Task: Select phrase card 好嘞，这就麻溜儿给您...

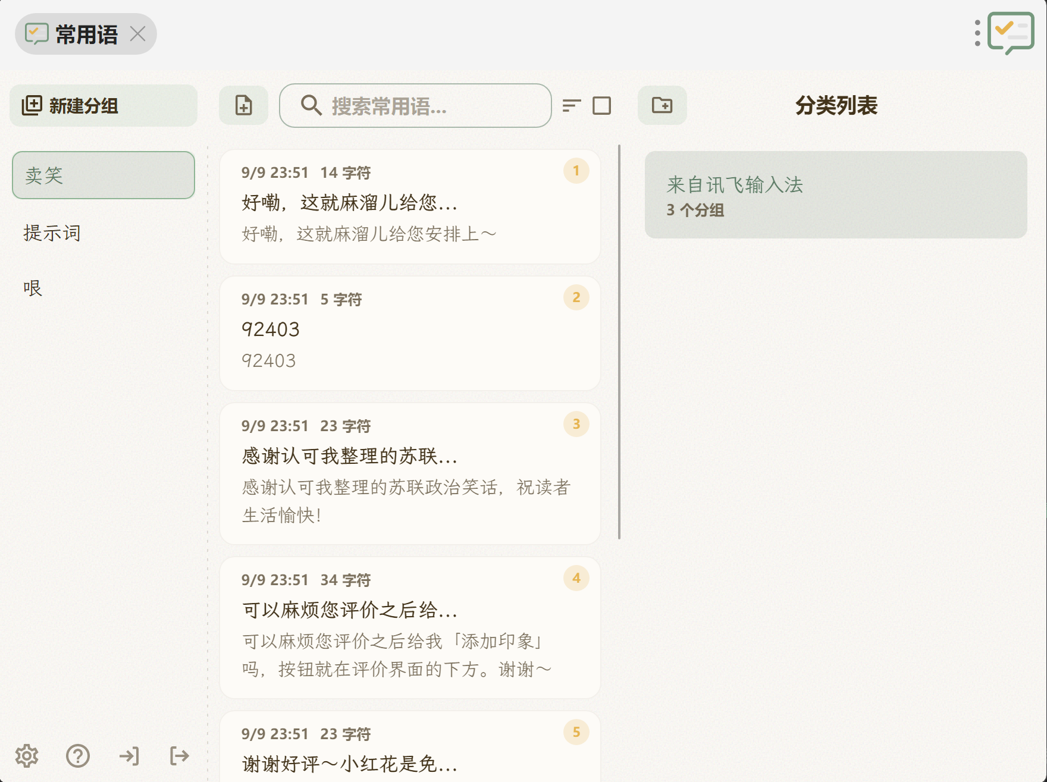Action: (x=410, y=206)
